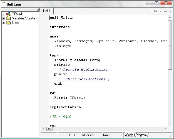174x139 pixels.
Task: Select the TForm1 class icon
Action: 8,14
